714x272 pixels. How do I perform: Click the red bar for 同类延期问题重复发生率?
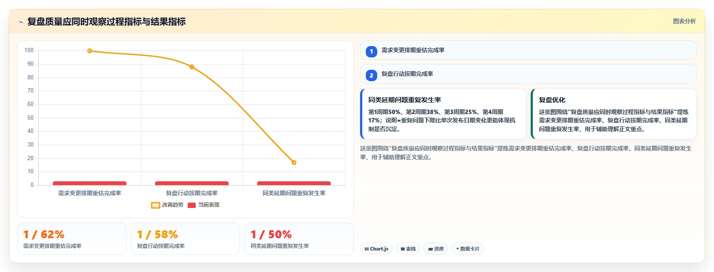(x=294, y=183)
